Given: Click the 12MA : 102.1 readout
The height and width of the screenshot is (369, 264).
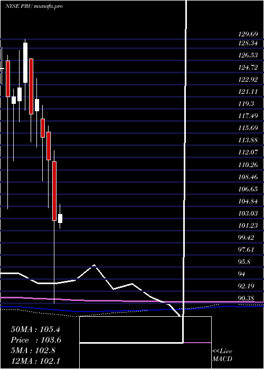Looking at the screenshot, I should 36,361.
